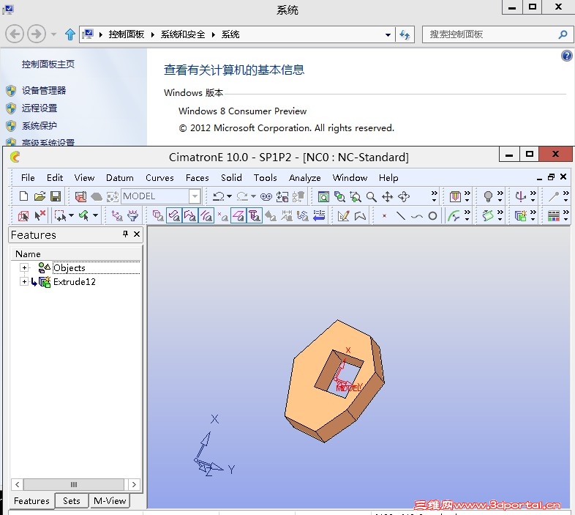The height and width of the screenshot is (515, 575).
Task: Toggle the curves selection filter with purple S-curve
Action: 174,215
